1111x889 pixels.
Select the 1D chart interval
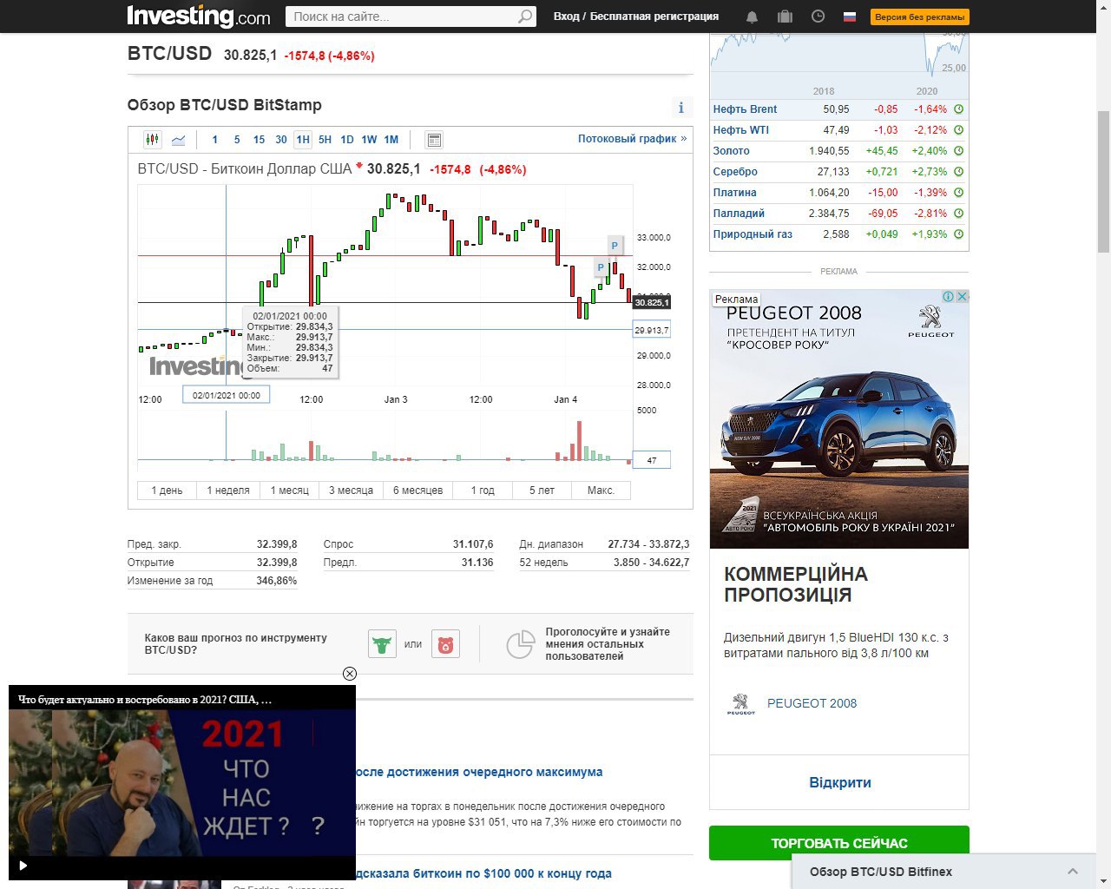(x=347, y=140)
